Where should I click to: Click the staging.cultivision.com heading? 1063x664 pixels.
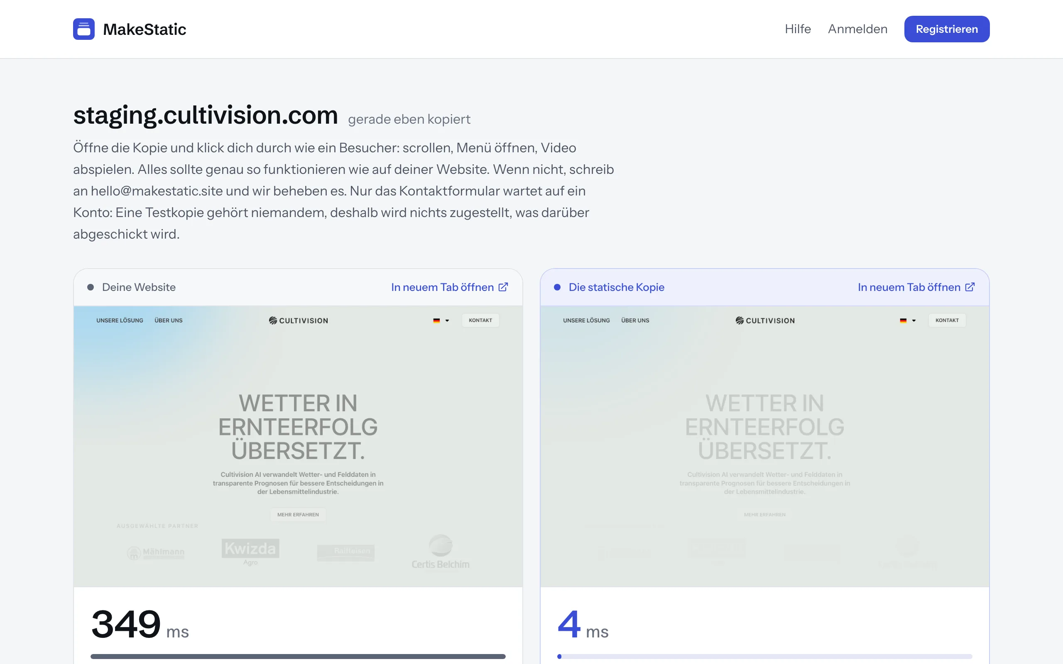pyautogui.click(x=205, y=115)
